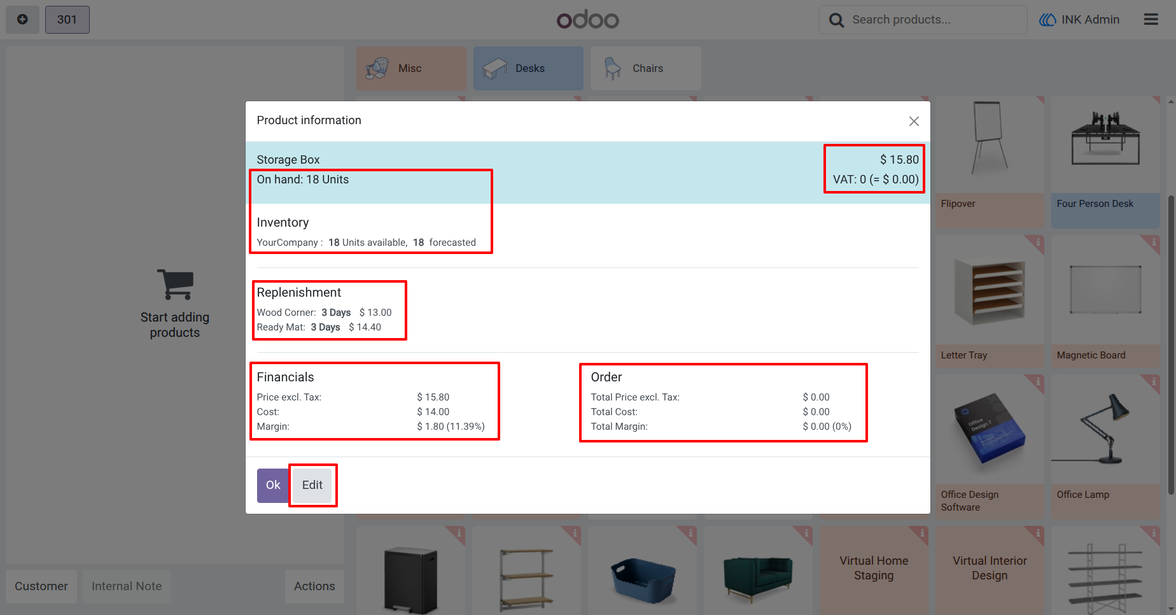Click the Edit button
Image resolution: width=1176 pixels, height=615 pixels.
(x=312, y=485)
